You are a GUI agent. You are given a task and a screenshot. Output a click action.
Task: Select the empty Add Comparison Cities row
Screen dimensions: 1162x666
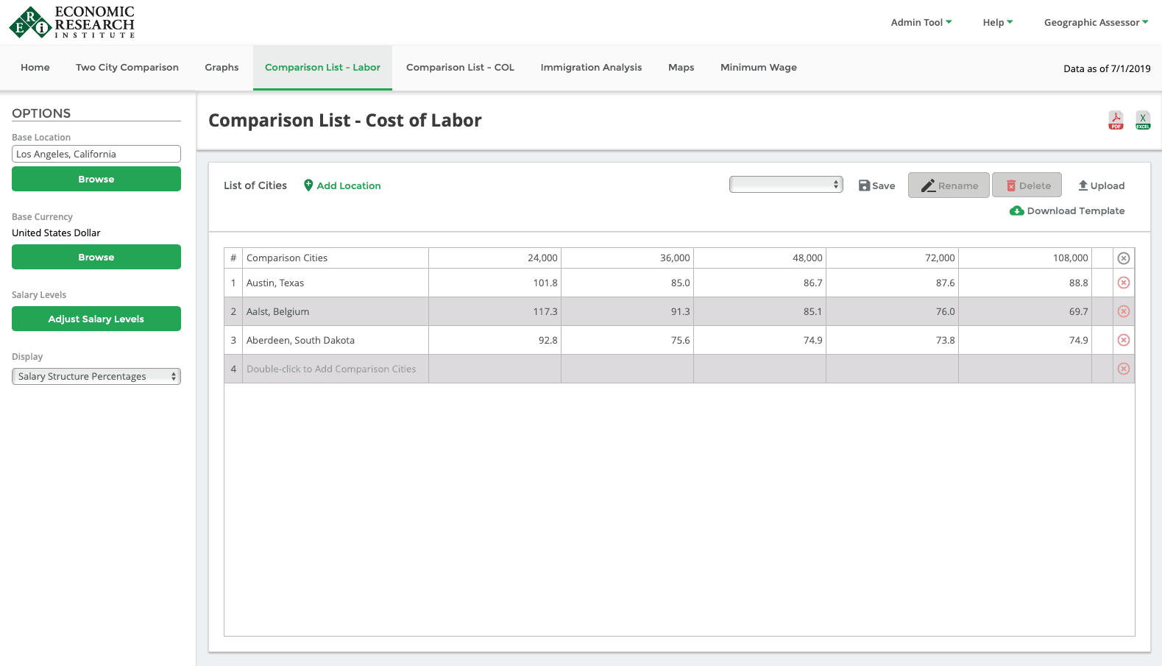331,369
